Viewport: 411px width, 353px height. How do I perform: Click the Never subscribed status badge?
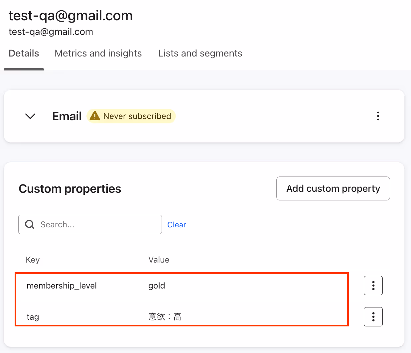pos(131,116)
